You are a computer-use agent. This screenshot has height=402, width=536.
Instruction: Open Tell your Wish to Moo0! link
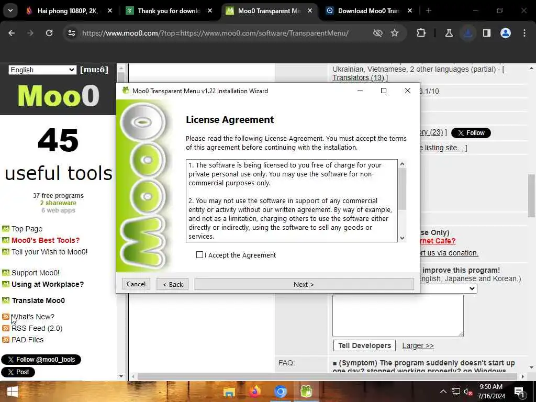click(50, 252)
